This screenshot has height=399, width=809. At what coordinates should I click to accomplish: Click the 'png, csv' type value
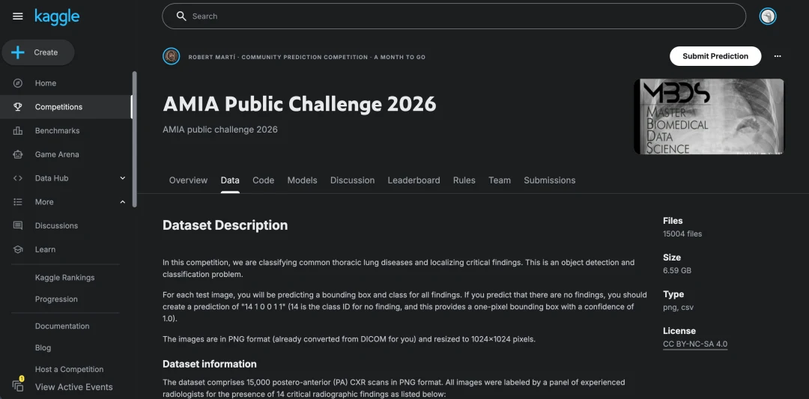pyautogui.click(x=678, y=307)
